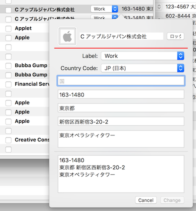Select the Creative Cons list entry
This screenshot has width=196, height=211.
[32, 140]
